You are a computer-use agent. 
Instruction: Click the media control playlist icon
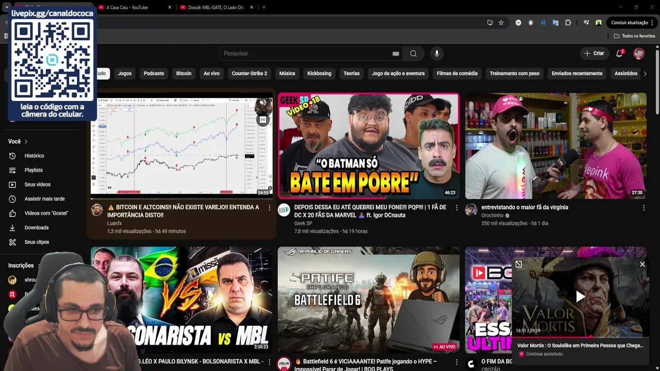(586, 23)
